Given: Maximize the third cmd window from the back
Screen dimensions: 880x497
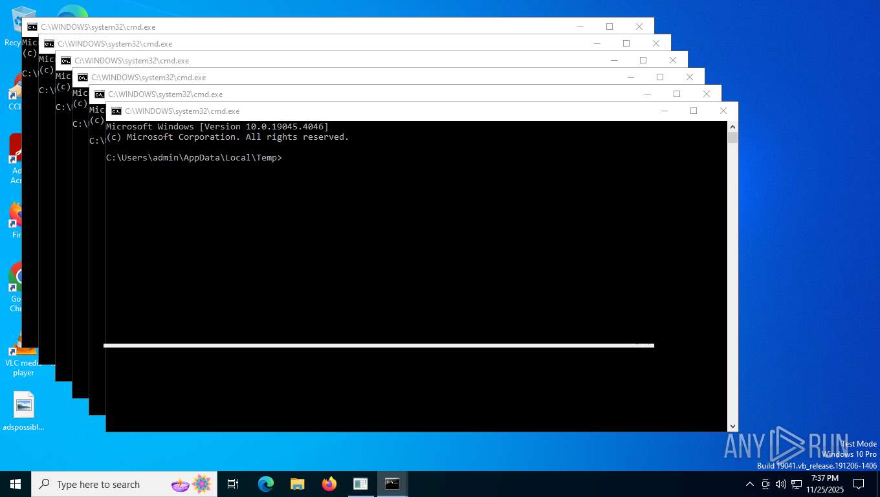Looking at the screenshot, I should click(643, 61).
